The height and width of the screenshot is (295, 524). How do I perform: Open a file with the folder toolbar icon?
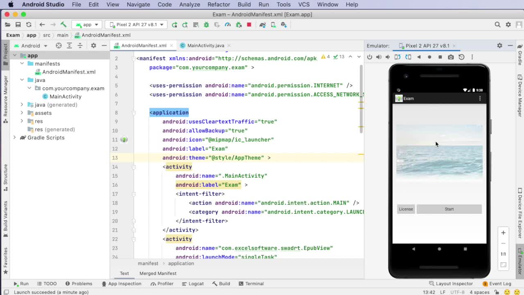coord(7,25)
